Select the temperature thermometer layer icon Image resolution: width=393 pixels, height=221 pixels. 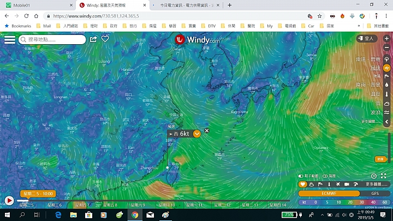pos(387,94)
